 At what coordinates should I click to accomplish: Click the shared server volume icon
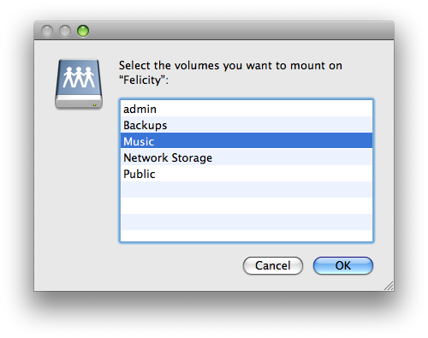click(79, 84)
